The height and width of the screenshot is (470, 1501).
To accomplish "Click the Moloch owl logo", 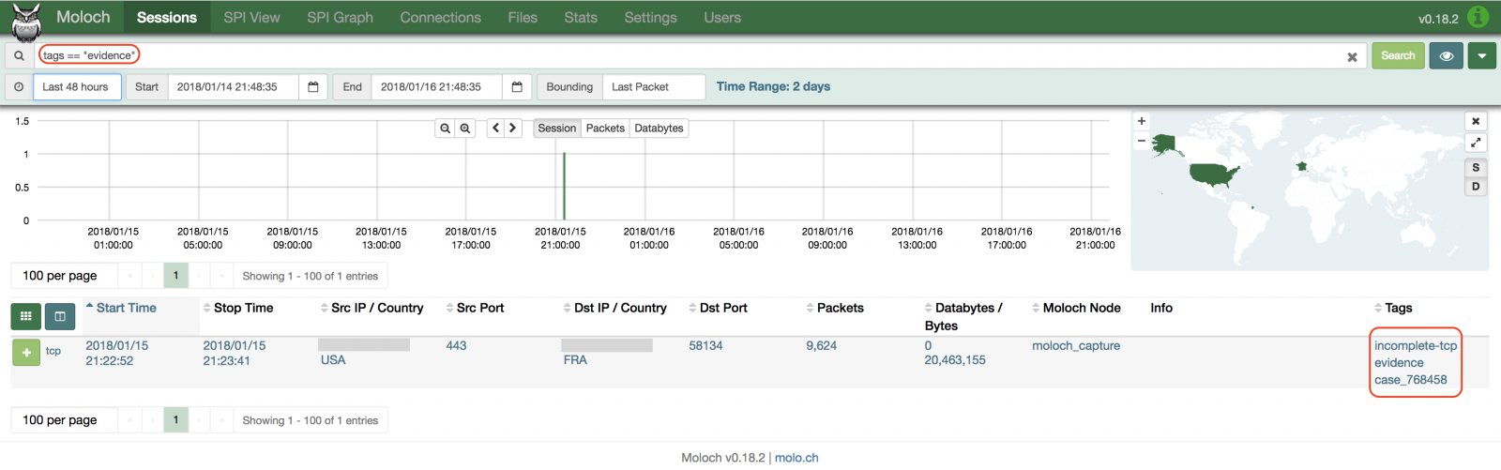I will [x=25, y=21].
